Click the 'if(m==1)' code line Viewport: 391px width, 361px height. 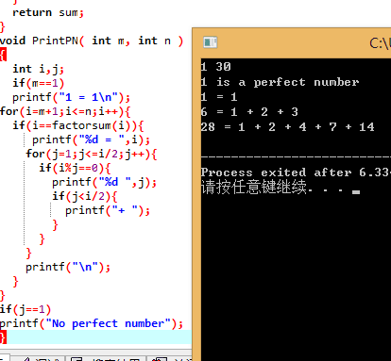[39, 83]
